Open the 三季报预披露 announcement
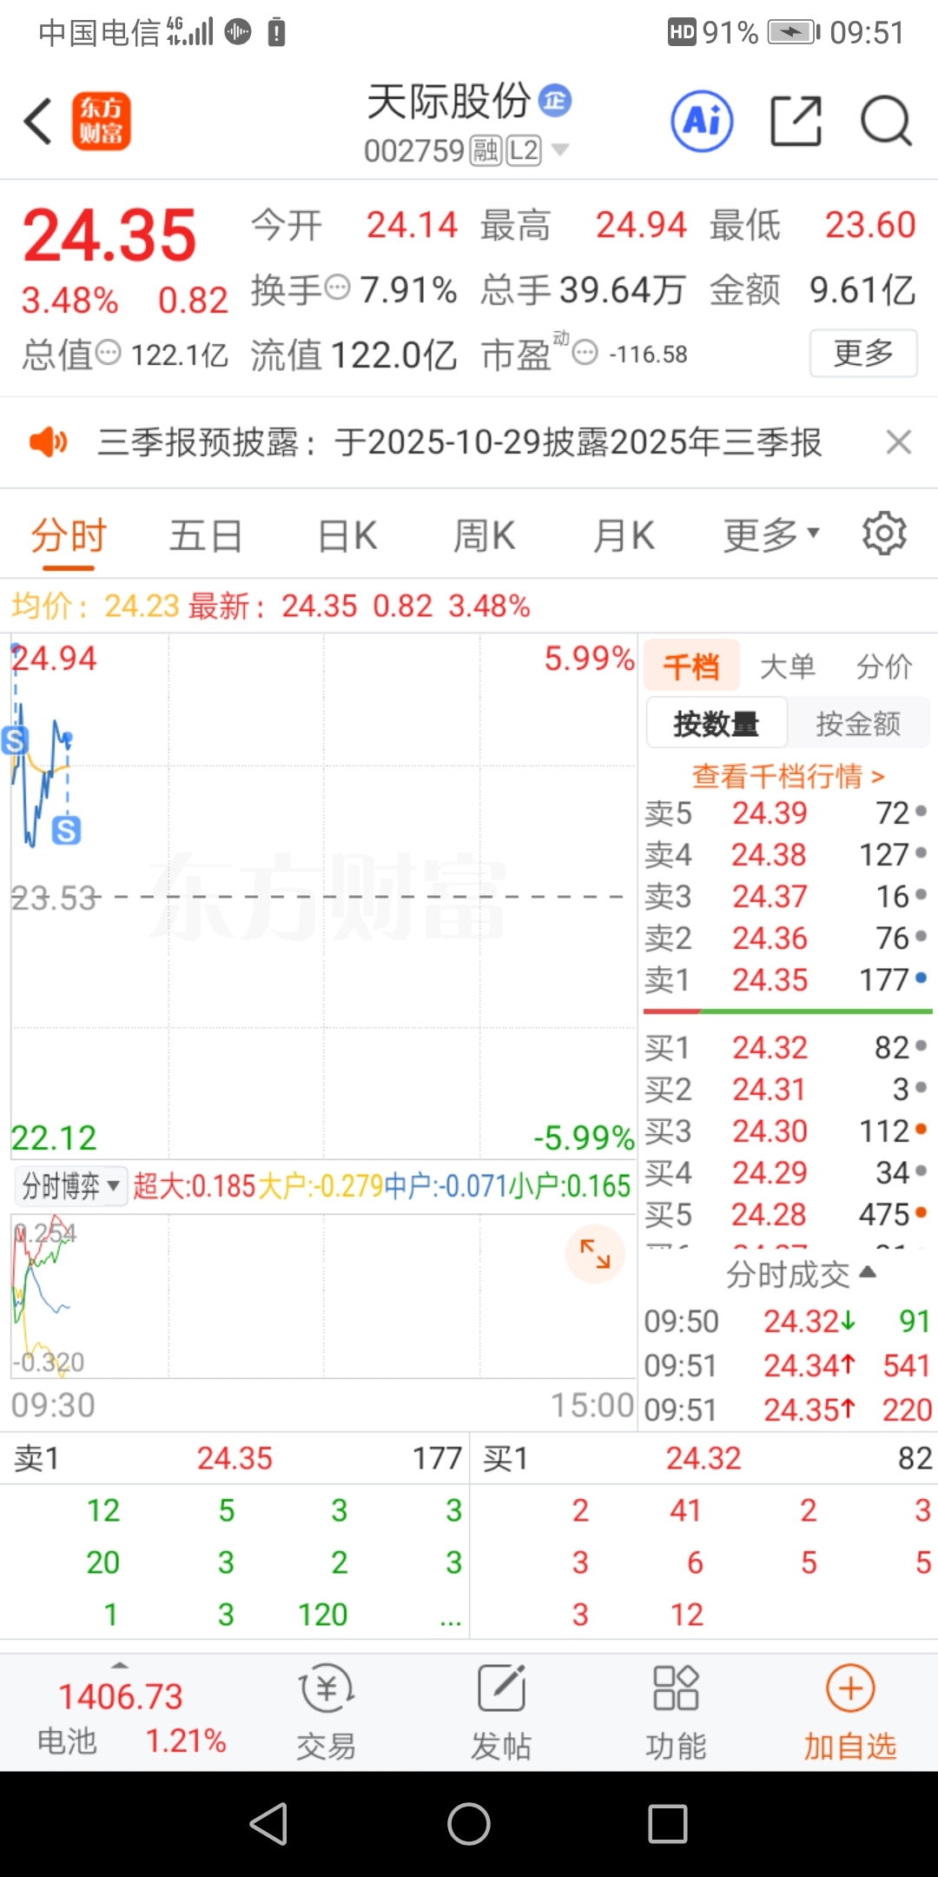The width and height of the screenshot is (938, 1877). pos(459,442)
